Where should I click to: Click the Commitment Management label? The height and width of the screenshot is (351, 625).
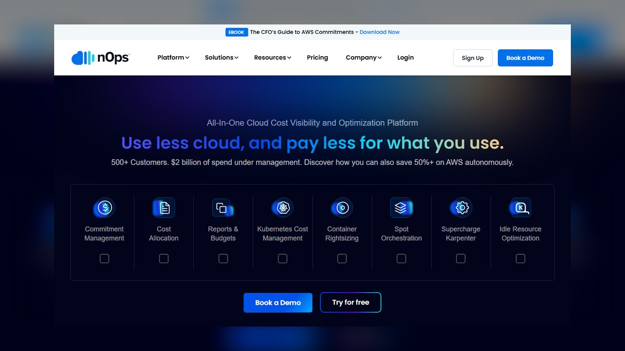point(104,233)
